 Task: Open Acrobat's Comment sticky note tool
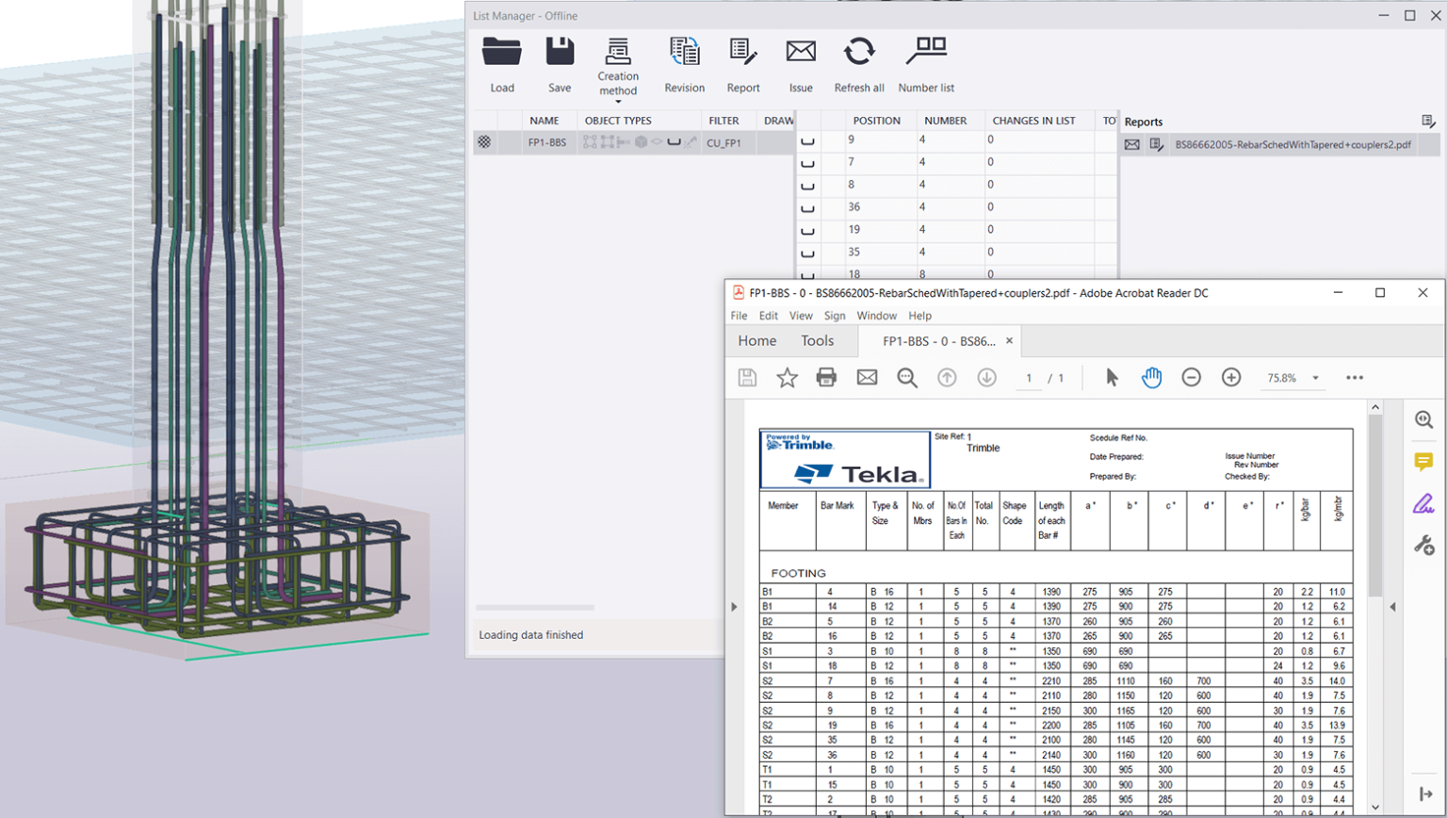[x=1424, y=461]
